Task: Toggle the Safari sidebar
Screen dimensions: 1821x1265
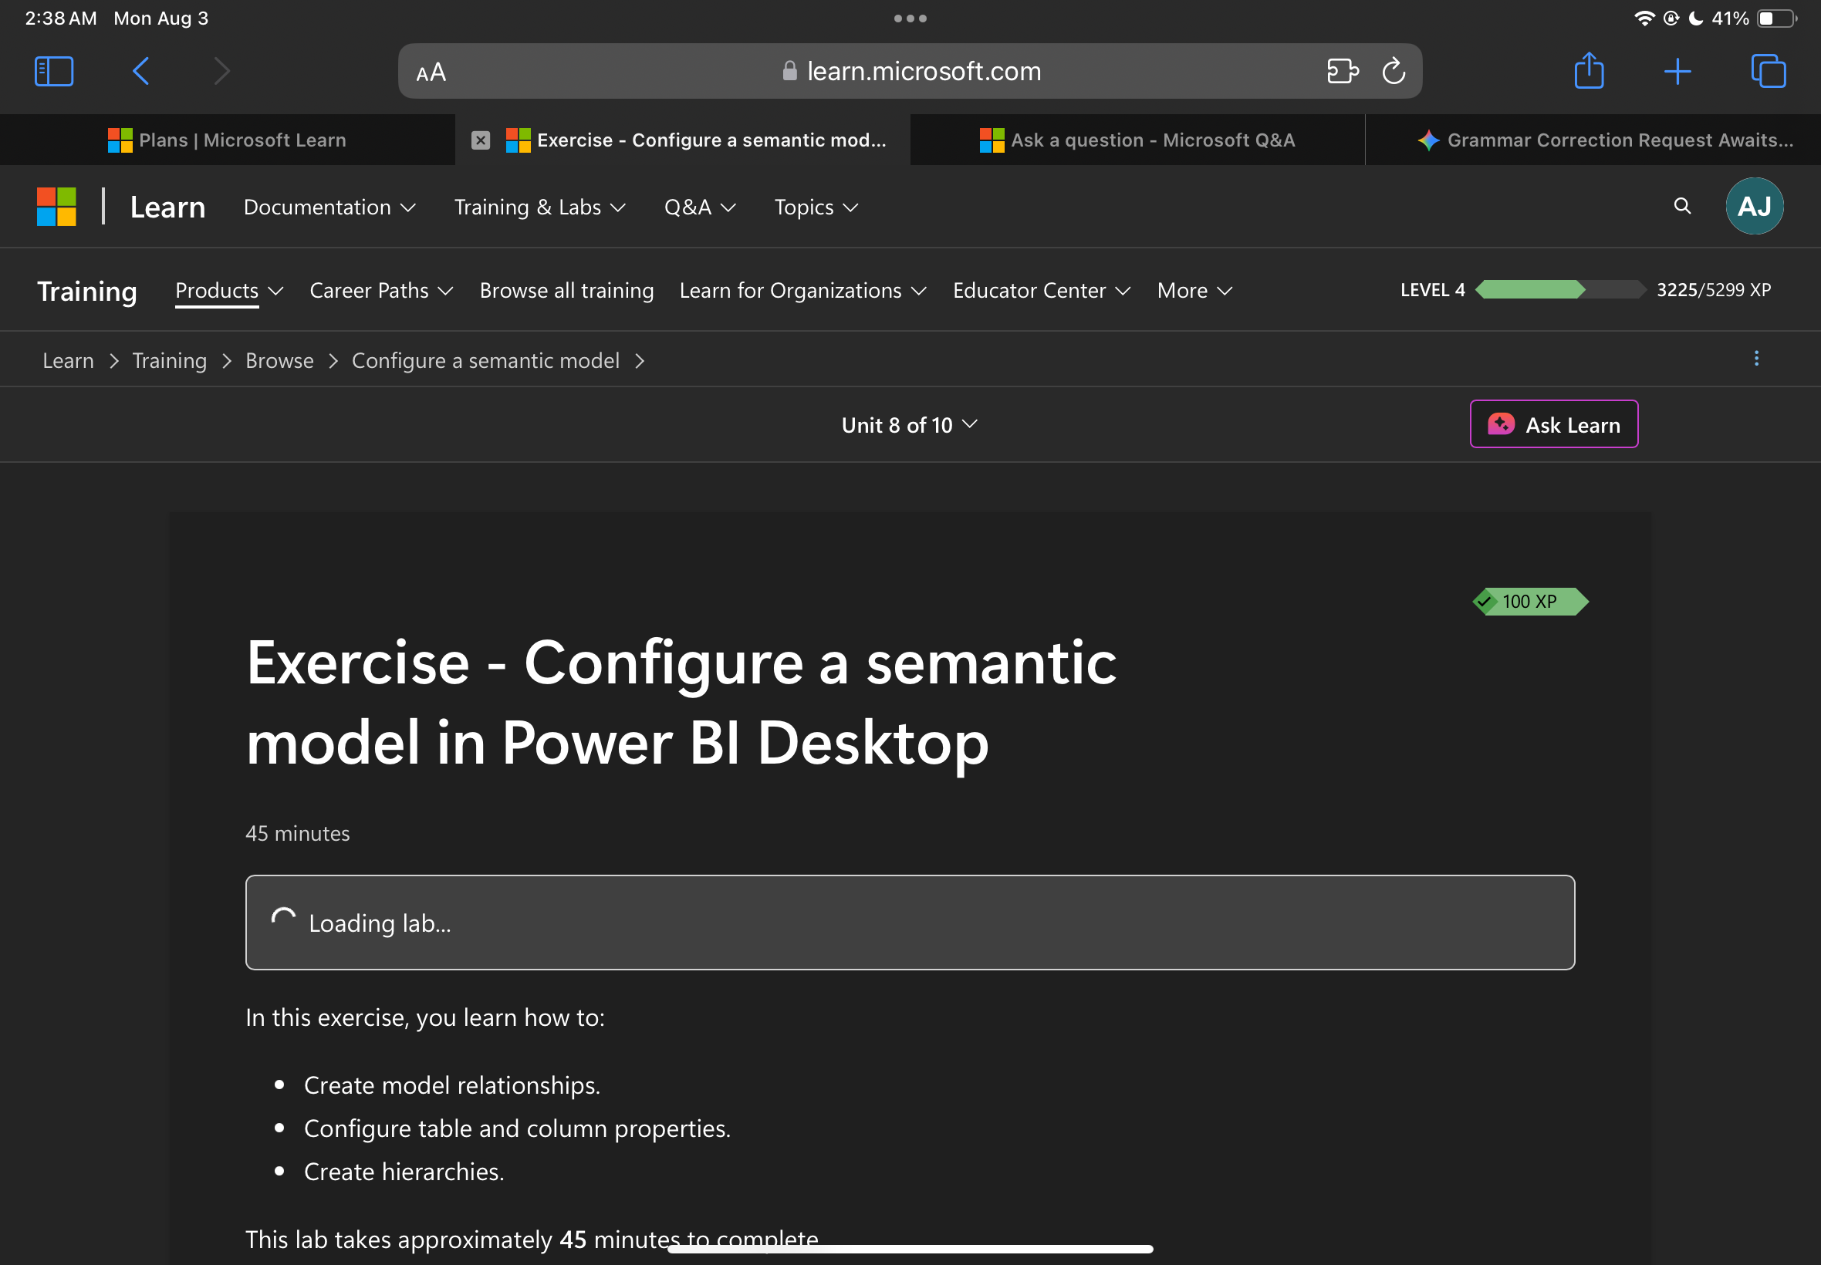Action: tap(54, 71)
